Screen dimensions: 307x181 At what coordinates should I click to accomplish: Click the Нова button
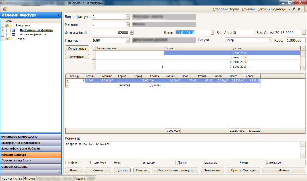[73, 170]
